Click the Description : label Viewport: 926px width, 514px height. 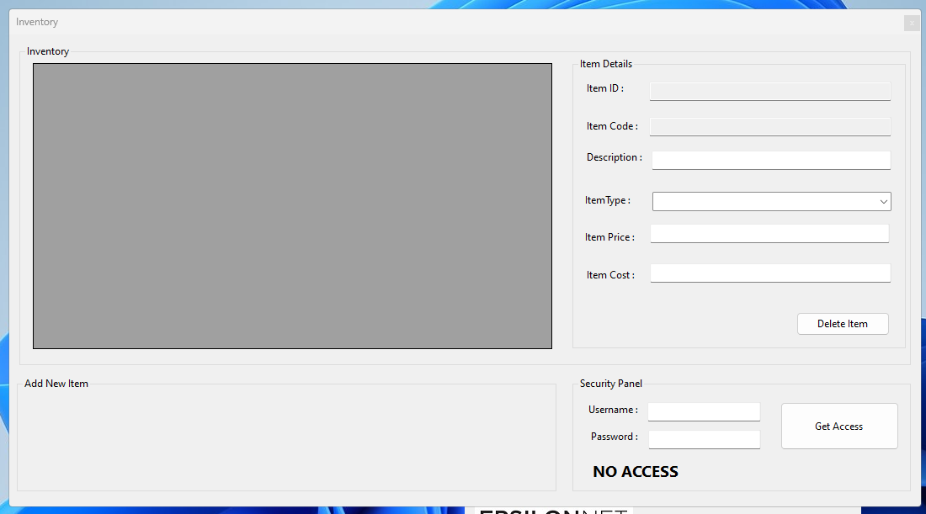coord(615,157)
